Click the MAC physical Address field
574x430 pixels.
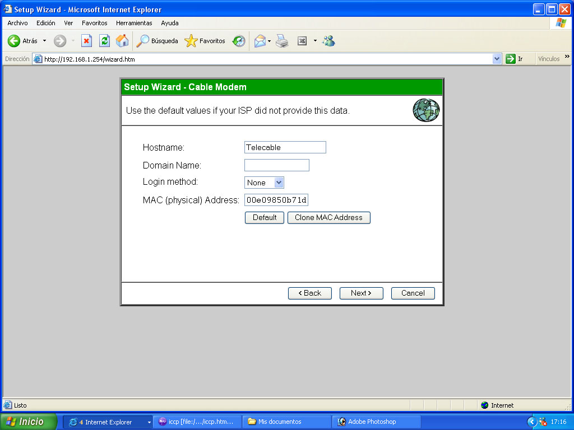[276, 200]
